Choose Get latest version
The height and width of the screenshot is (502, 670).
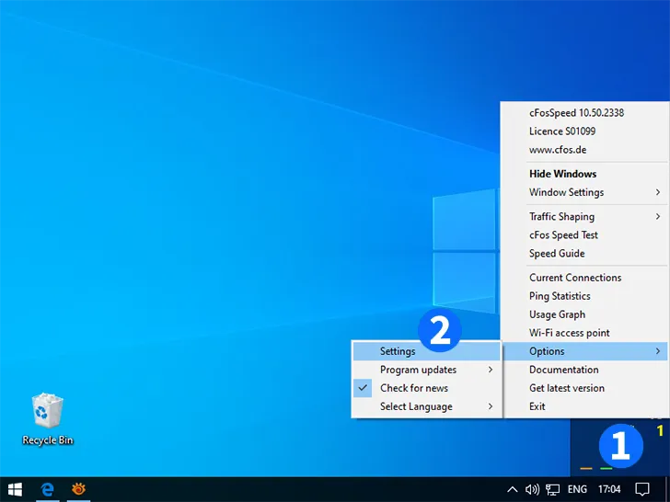pos(585,388)
